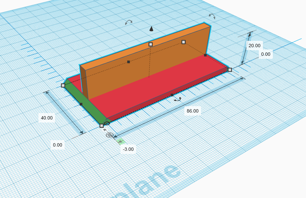Click the black midpoint handle on the green wedge edge
The image size is (306, 198).
click(x=81, y=104)
